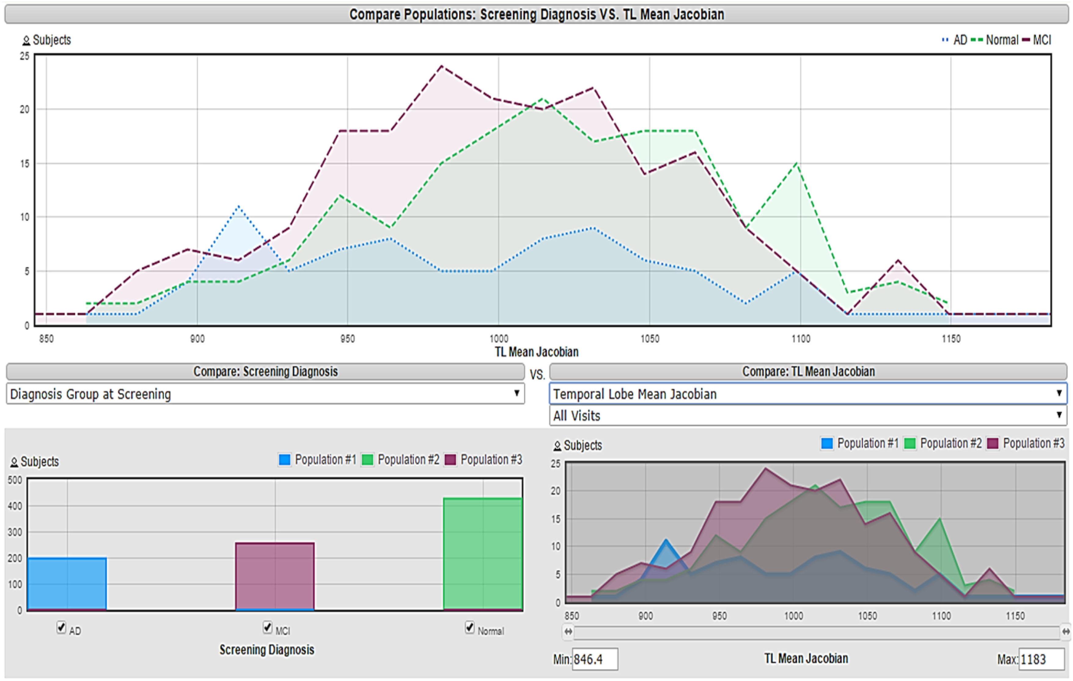Click the Compare: Screening Diagnosis header bar
This screenshot has height=681, width=1073.
265,372
